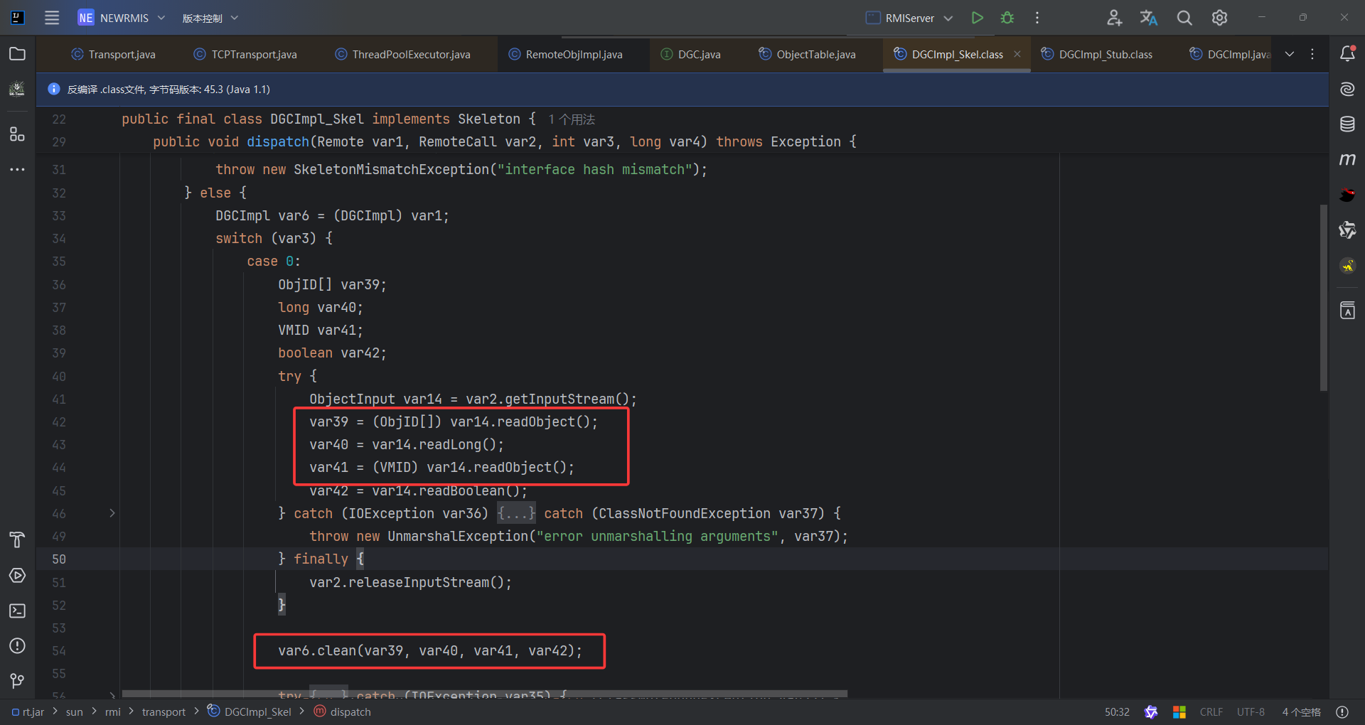This screenshot has height=725, width=1365.
Task: Click the sun breadcrumb
Action: click(x=74, y=711)
